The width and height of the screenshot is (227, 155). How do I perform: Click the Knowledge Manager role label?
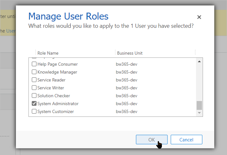coord(57,72)
